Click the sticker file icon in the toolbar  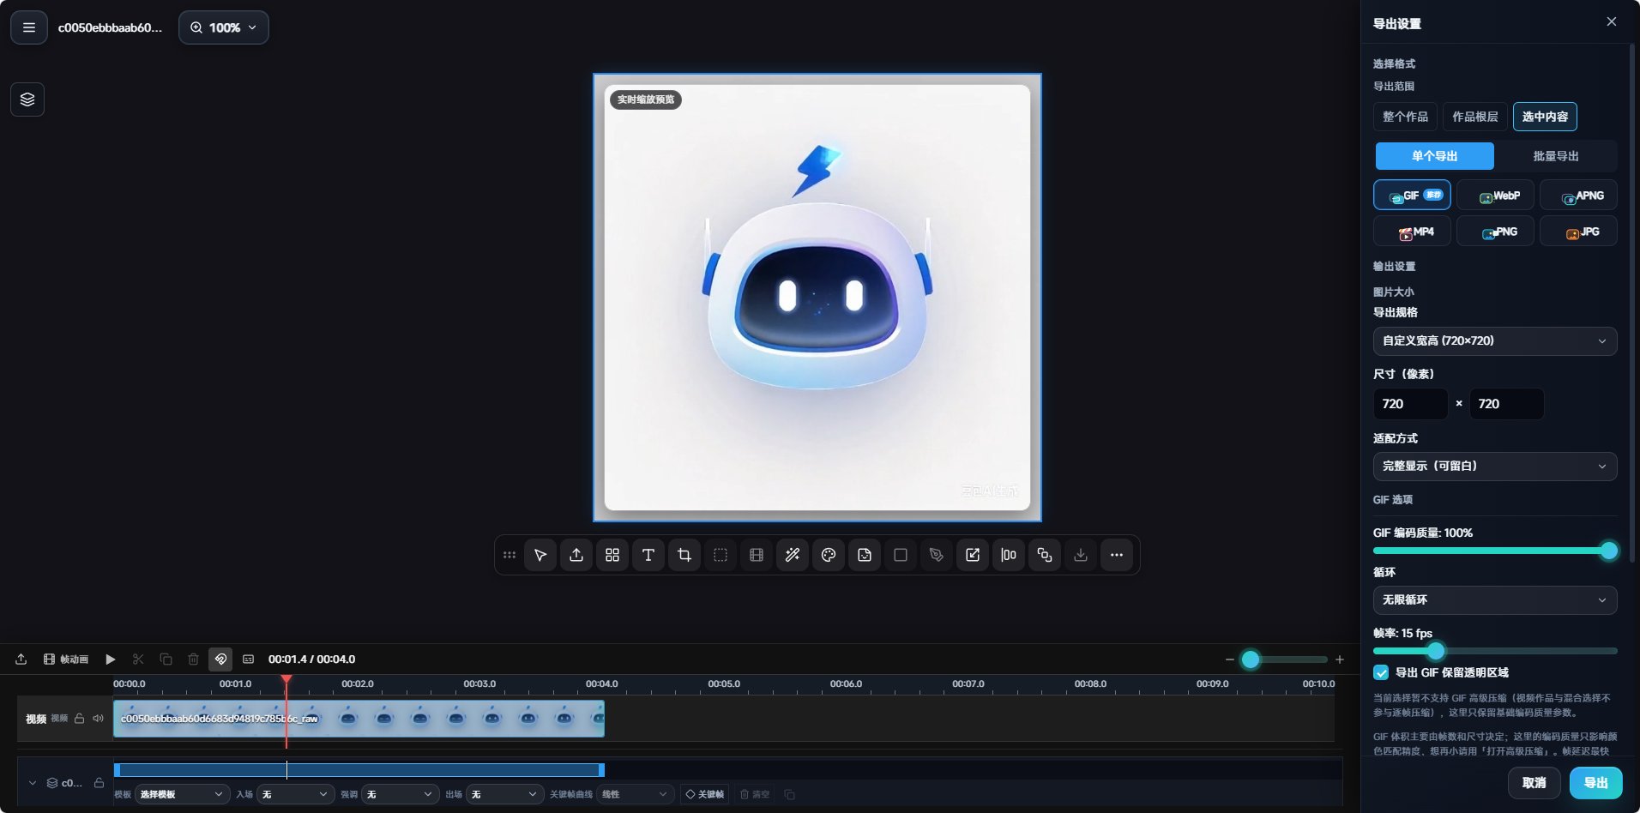(865, 555)
